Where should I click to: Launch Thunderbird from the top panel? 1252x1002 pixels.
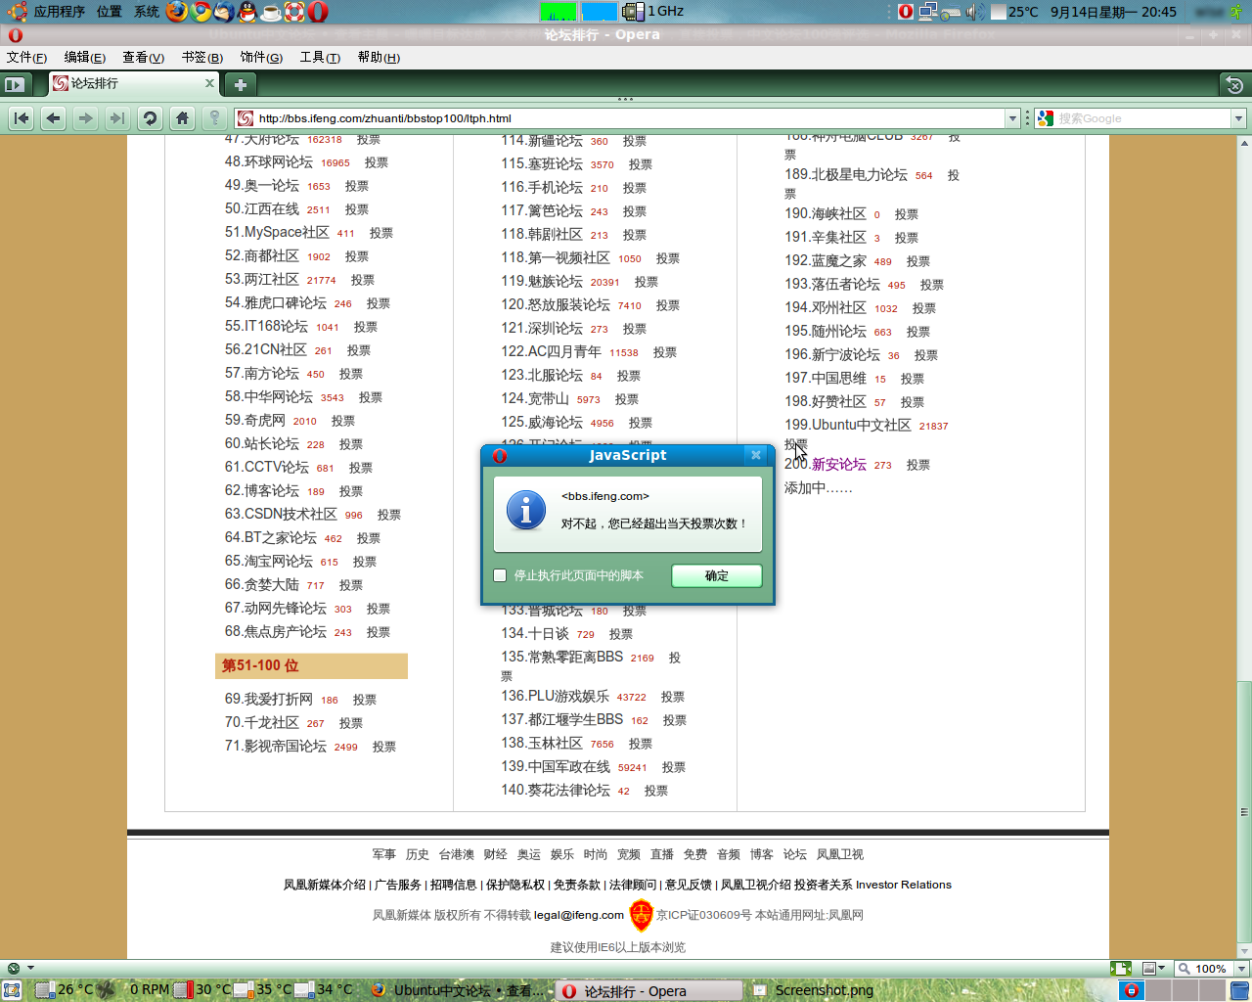point(224,12)
